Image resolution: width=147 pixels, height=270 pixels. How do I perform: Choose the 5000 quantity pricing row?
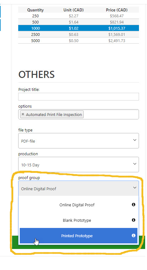coord(78,41)
